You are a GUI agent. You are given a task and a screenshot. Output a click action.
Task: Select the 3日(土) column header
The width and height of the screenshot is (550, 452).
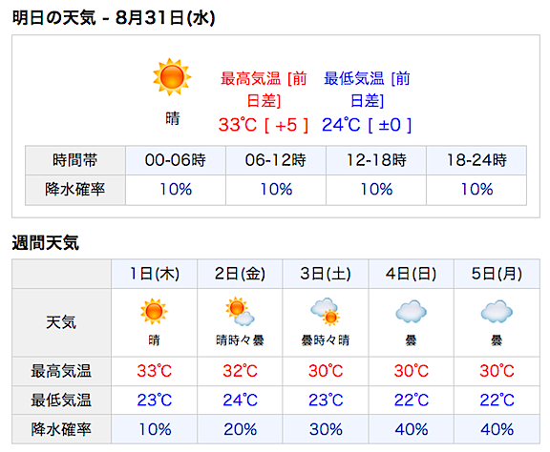coord(326,274)
